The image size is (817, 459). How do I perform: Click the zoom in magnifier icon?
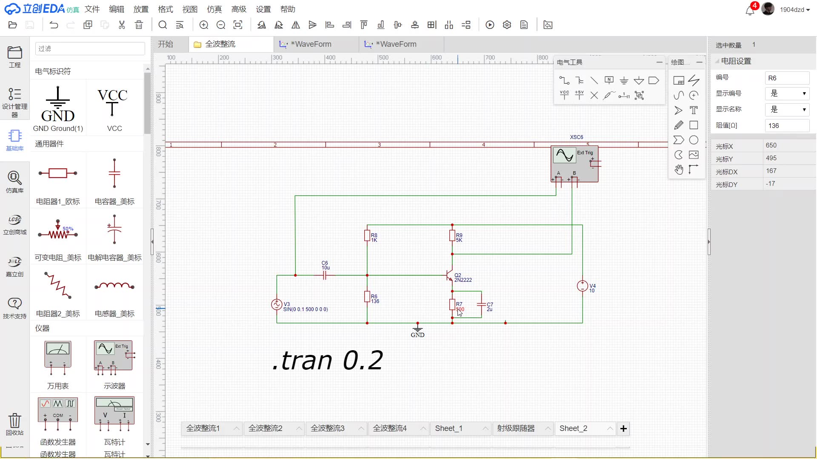(x=204, y=25)
